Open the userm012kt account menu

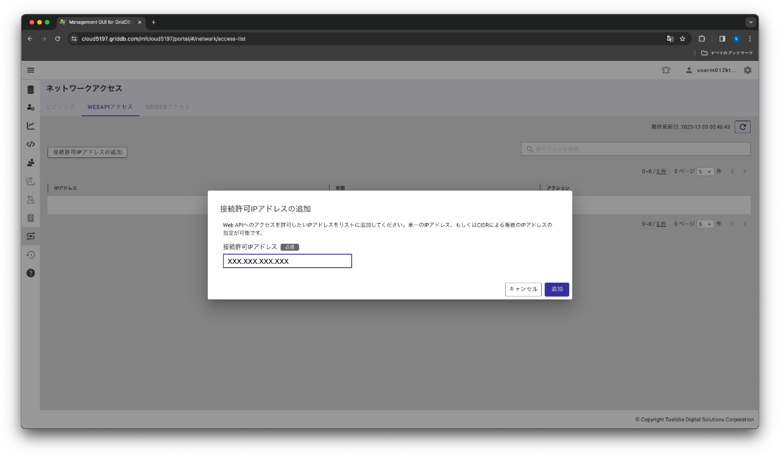pyautogui.click(x=711, y=70)
